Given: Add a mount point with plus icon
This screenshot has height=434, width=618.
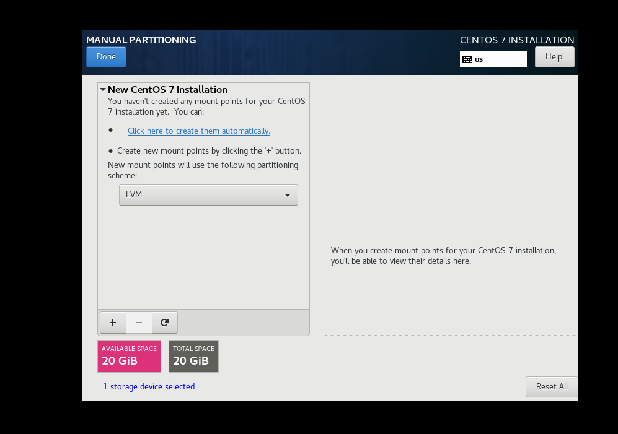Looking at the screenshot, I should (x=113, y=323).
